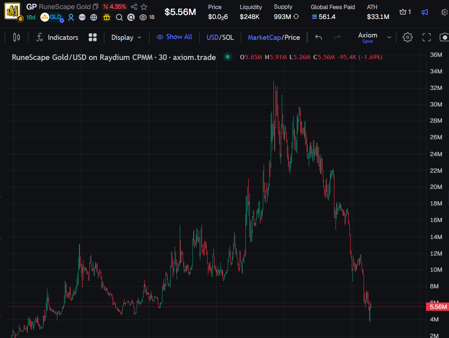Toggle Show All visibility
This screenshot has width=449, height=338.
(x=174, y=37)
